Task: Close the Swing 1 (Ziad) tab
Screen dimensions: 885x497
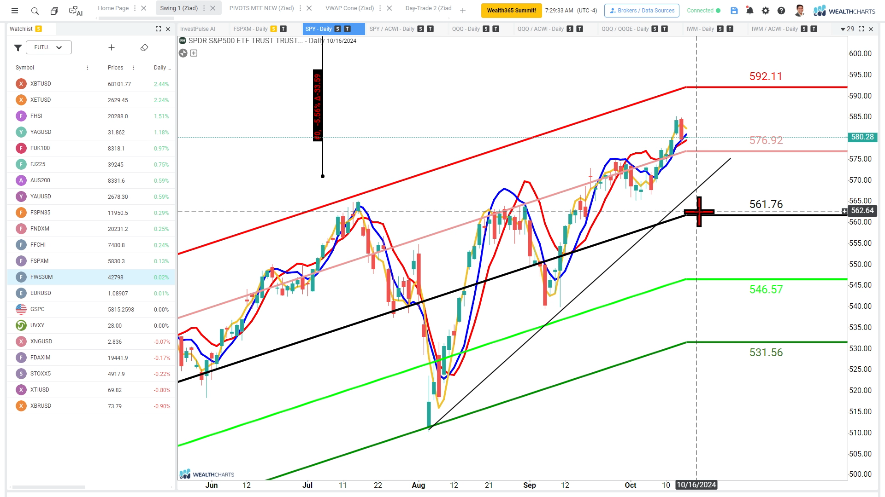Action: [x=212, y=8]
